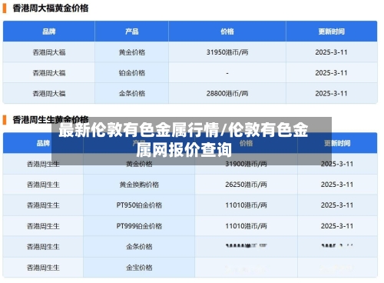This screenshot has height=283, width=384.
Task: Click the 2025-3-11 date beside 26250港币/两
Action: pyautogui.click(x=337, y=185)
